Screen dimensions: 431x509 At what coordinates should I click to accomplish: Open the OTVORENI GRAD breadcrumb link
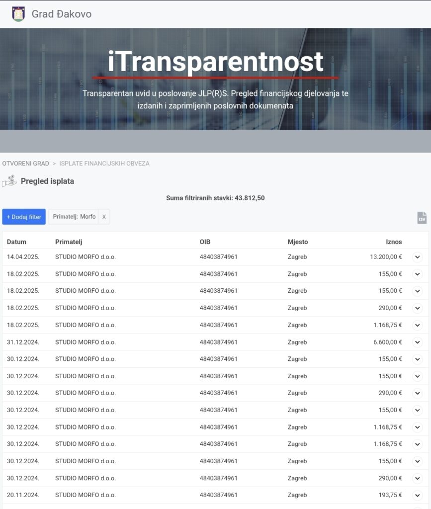pyautogui.click(x=25, y=164)
